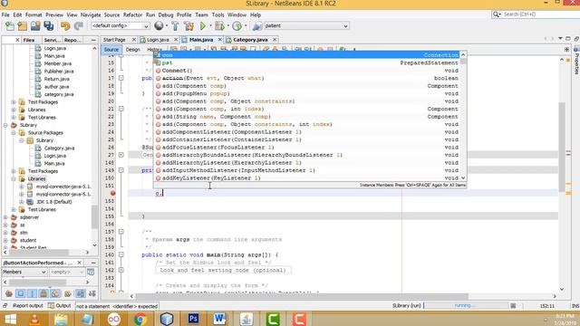Open Google Chrome from taskbar
The image size is (580, 326).
coord(140,319)
